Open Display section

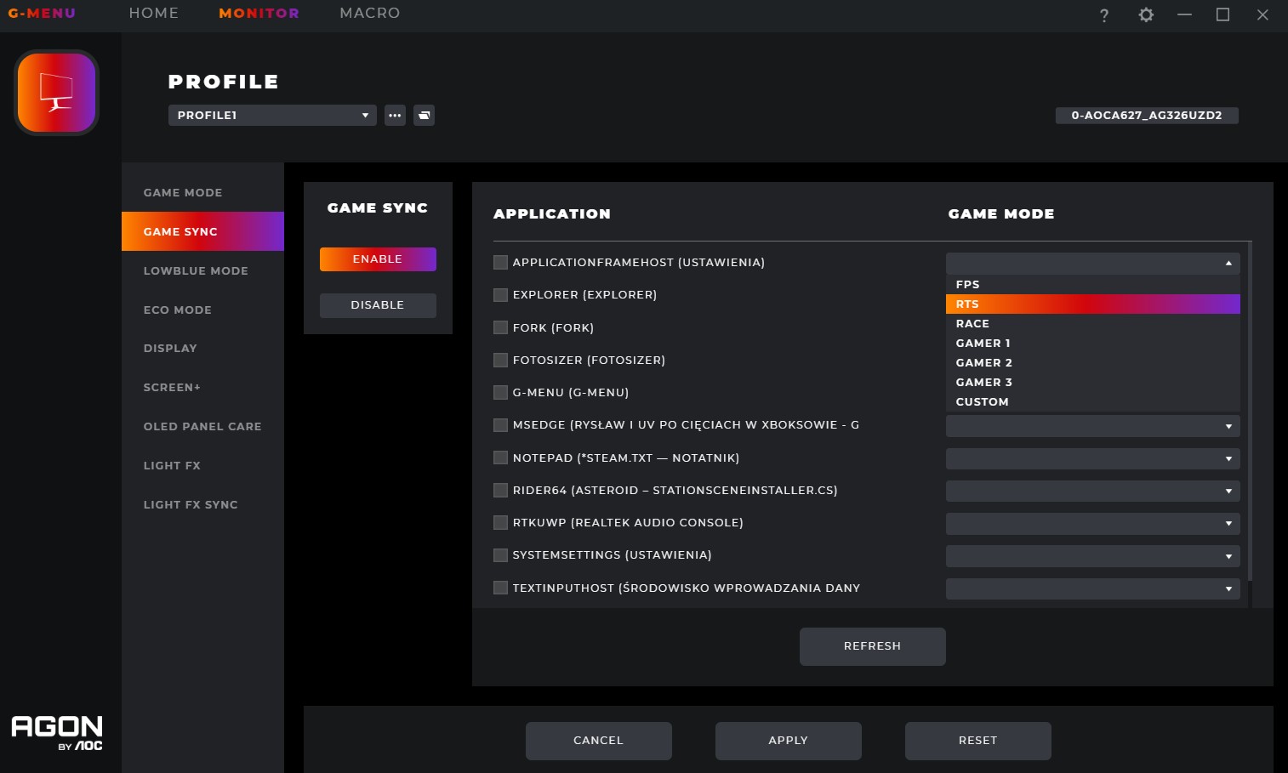click(x=202, y=349)
